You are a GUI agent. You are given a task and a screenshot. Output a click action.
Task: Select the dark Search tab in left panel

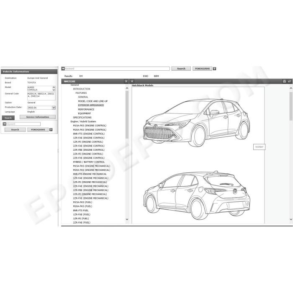(x=8, y=118)
